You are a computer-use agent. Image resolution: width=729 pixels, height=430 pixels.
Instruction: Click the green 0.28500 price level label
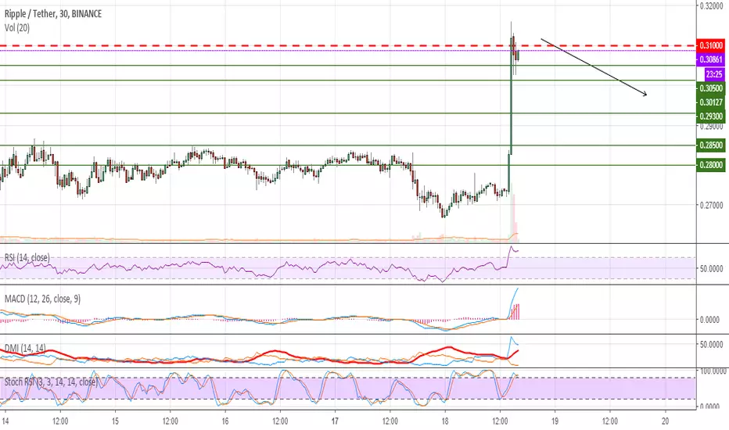tap(711, 145)
